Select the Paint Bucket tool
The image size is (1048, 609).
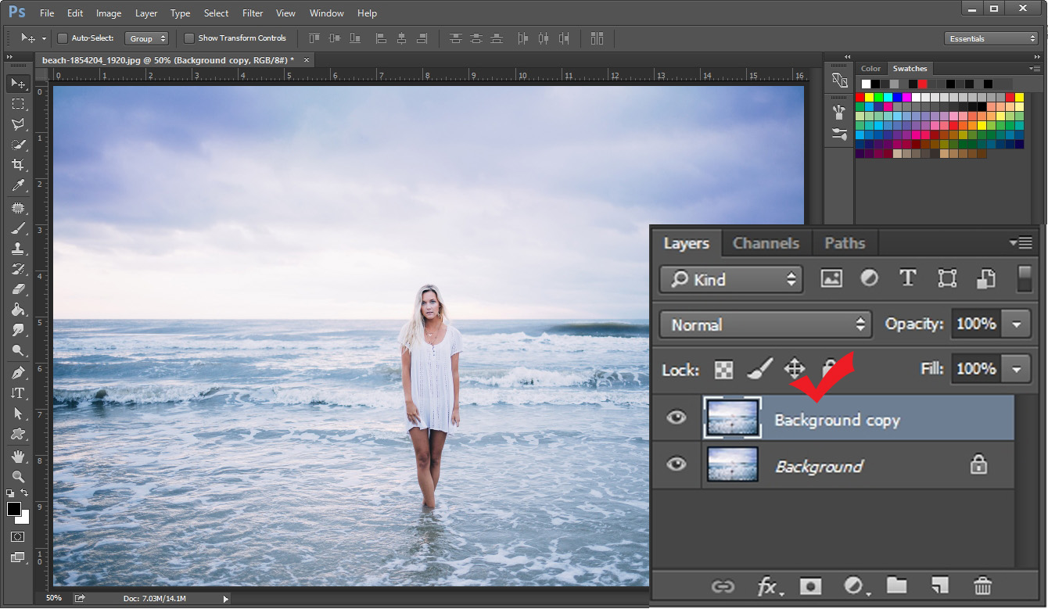click(x=17, y=310)
